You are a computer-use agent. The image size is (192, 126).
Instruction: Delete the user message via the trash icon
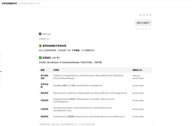coord(146,29)
